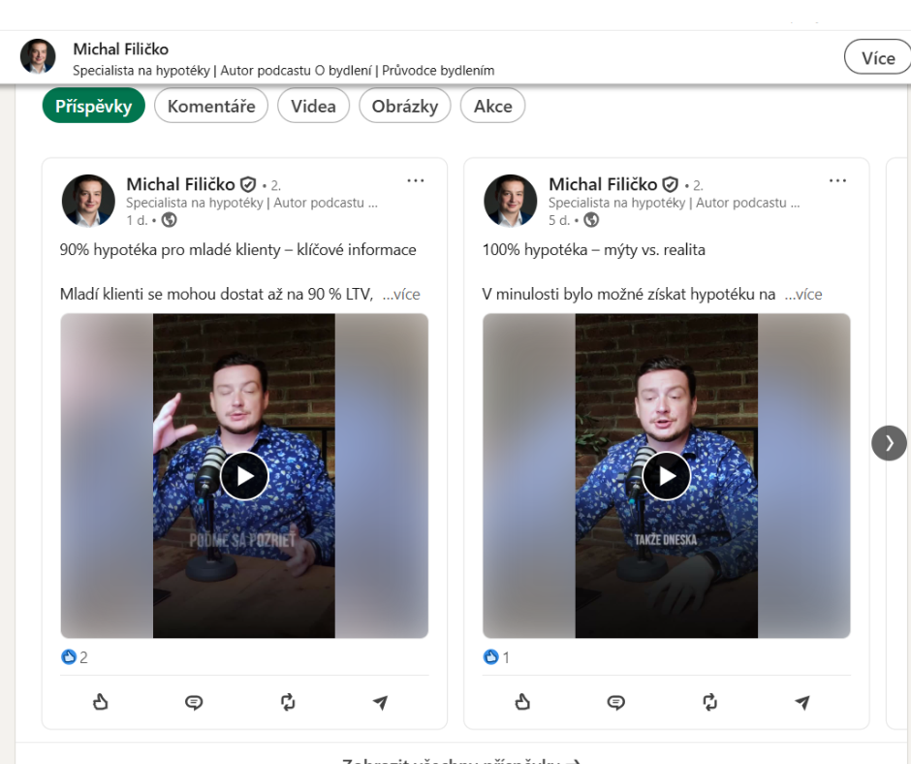Screen dimensions: 911x764
Task: Comment on the 100% hypotéka post
Action: click(616, 702)
